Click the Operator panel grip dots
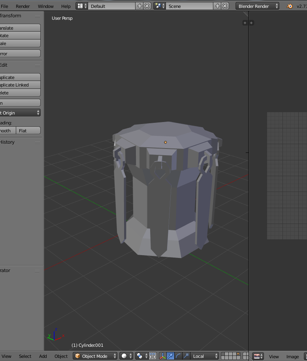307x361 pixels. pyautogui.click(x=37, y=271)
